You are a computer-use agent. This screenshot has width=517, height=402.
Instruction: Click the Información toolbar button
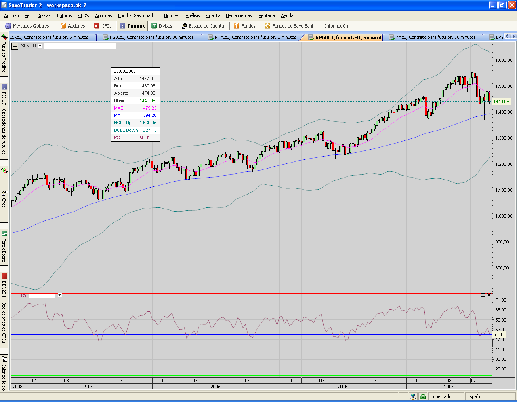click(x=336, y=26)
